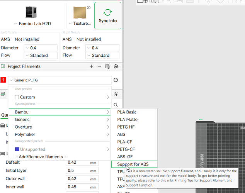Click the Inner wall width field
Screen dimensions: 245x193
(x=82, y=187)
